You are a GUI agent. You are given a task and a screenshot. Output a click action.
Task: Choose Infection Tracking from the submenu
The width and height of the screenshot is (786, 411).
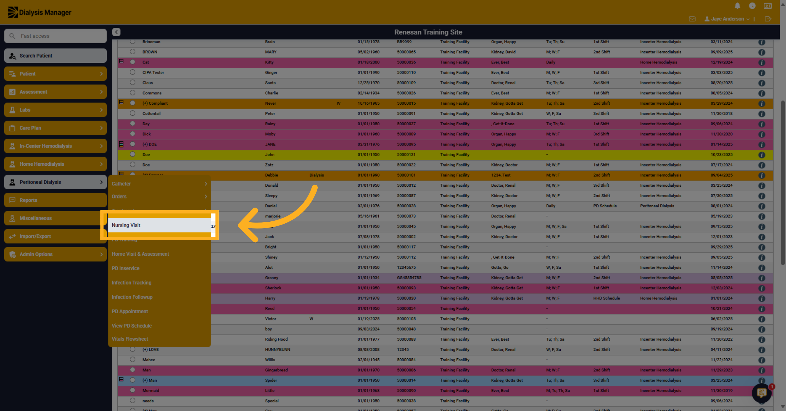click(159, 283)
